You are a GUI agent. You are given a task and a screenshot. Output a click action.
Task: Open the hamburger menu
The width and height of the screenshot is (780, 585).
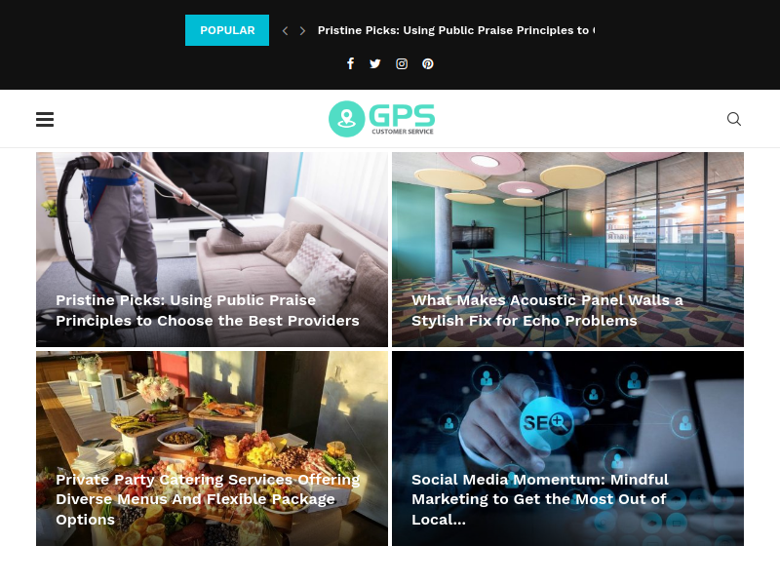coord(45,119)
